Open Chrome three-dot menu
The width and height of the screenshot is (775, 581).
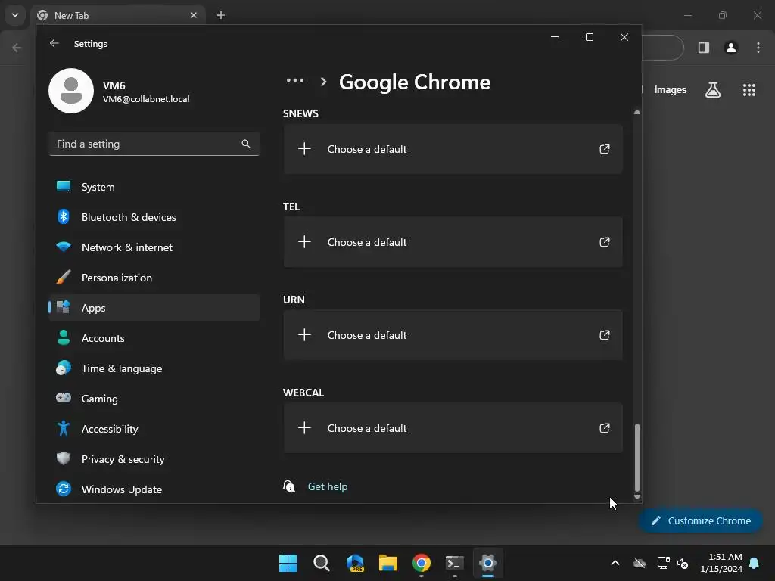coord(758,48)
